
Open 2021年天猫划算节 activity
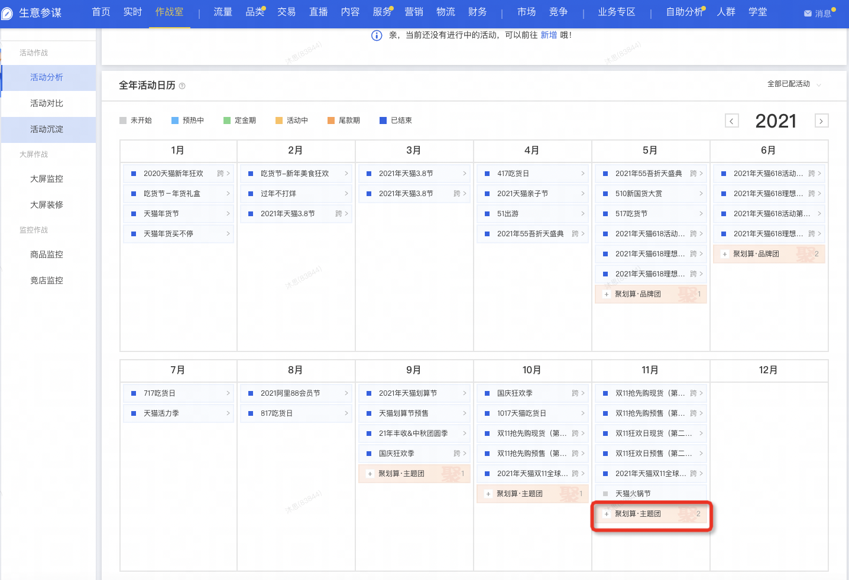(414, 393)
